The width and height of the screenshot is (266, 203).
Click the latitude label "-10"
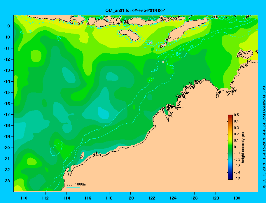6,37
